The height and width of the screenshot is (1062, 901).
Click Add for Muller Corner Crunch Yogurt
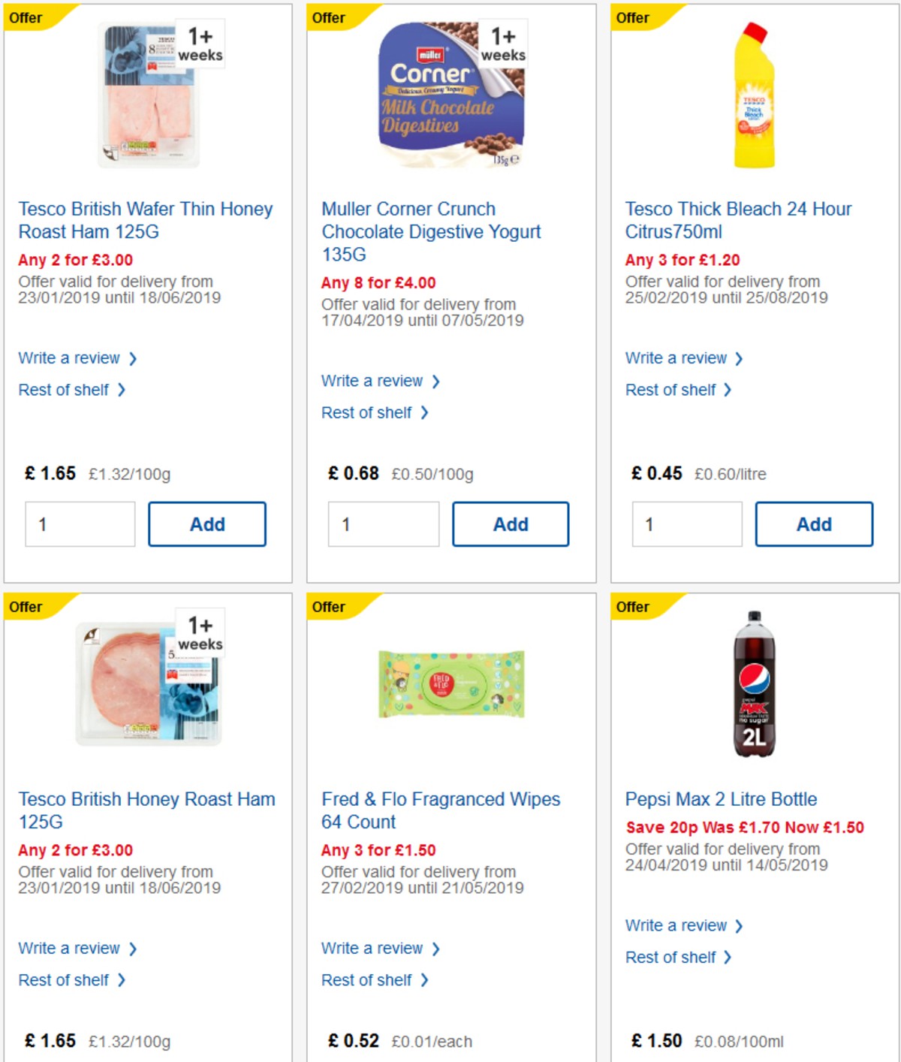pyautogui.click(x=511, y=523)
